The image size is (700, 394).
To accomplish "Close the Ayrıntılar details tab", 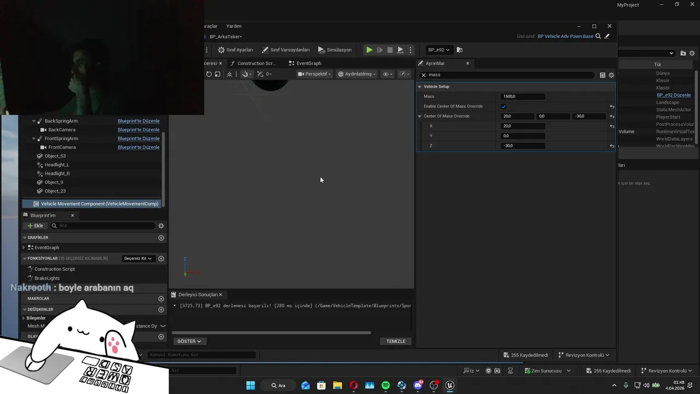I will click(x=468, y=63).
